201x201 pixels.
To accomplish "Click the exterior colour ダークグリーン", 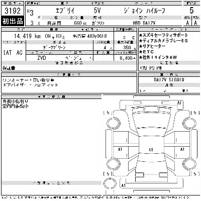I will pyautogui.click(x=54, y=47).
